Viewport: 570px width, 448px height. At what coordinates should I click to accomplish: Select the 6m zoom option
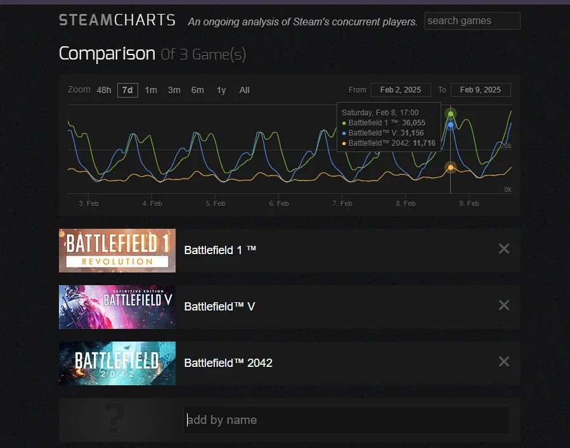(x=197, y=90)
